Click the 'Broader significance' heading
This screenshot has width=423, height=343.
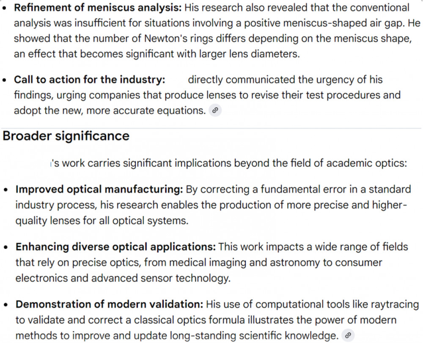[66, 136]
